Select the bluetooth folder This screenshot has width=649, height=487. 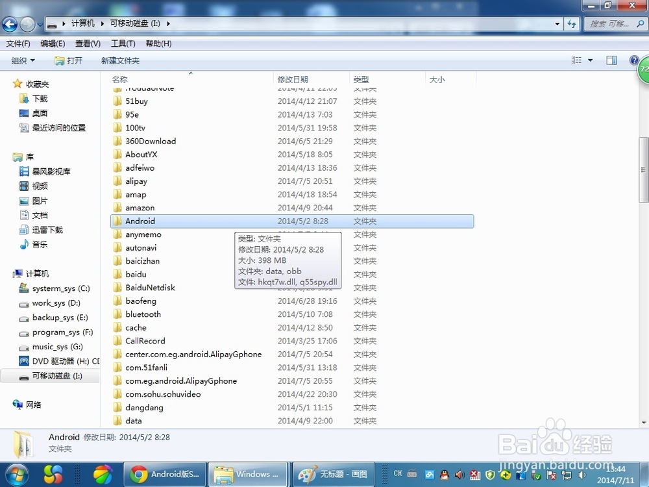tap(143, 314)
